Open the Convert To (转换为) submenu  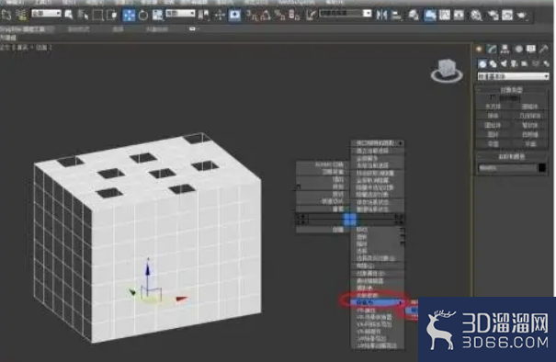[x=377, y=302]
